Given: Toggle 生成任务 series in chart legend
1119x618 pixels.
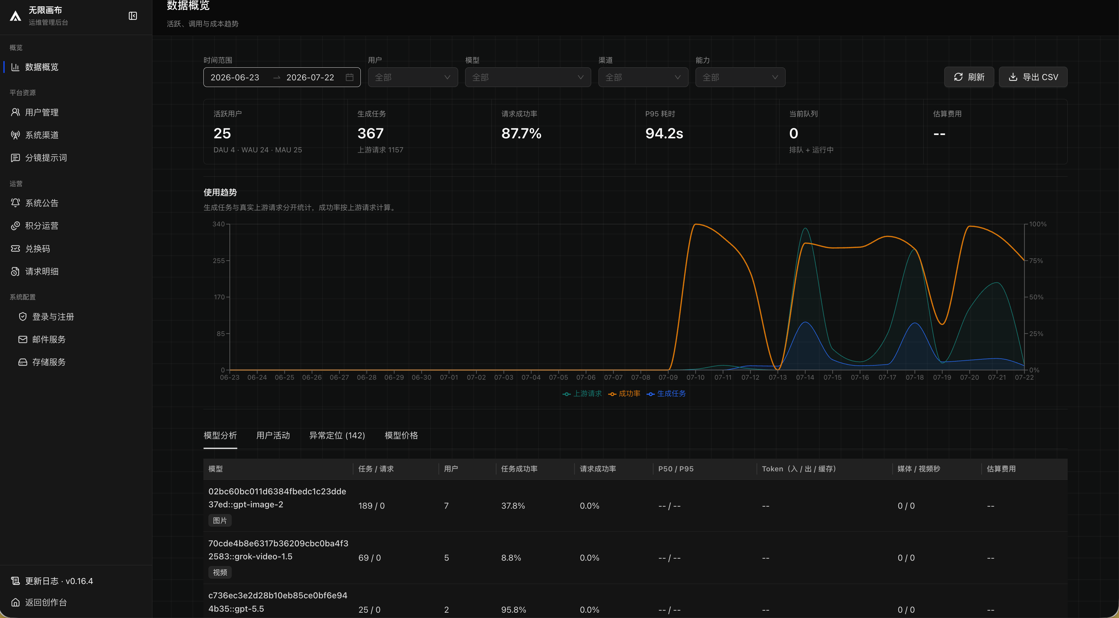Looking at the screenshot, I should tap(666, 393).
